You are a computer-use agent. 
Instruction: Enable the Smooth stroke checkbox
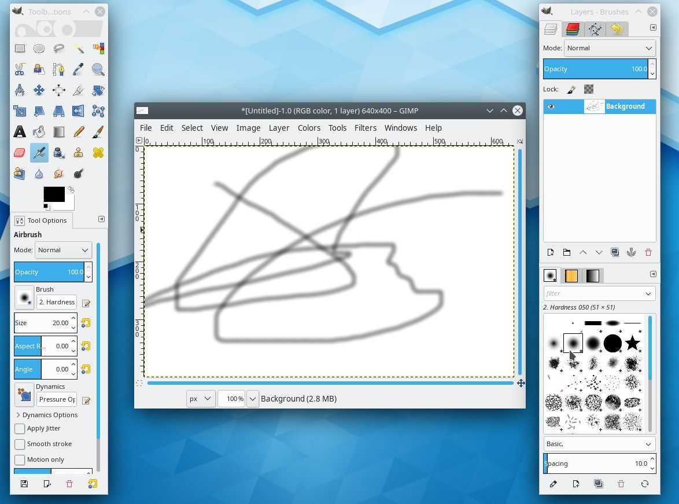pyautogui.click(x=20, y=444)
